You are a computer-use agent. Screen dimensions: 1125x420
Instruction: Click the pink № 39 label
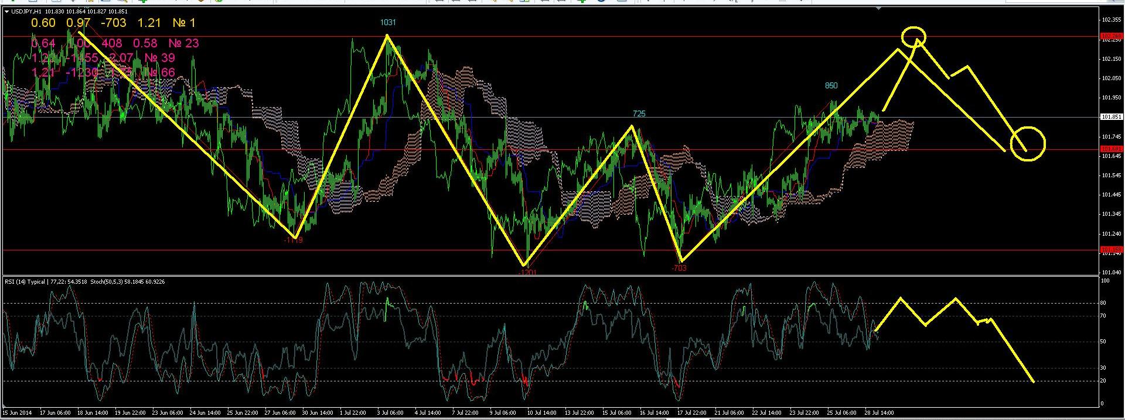159,58
